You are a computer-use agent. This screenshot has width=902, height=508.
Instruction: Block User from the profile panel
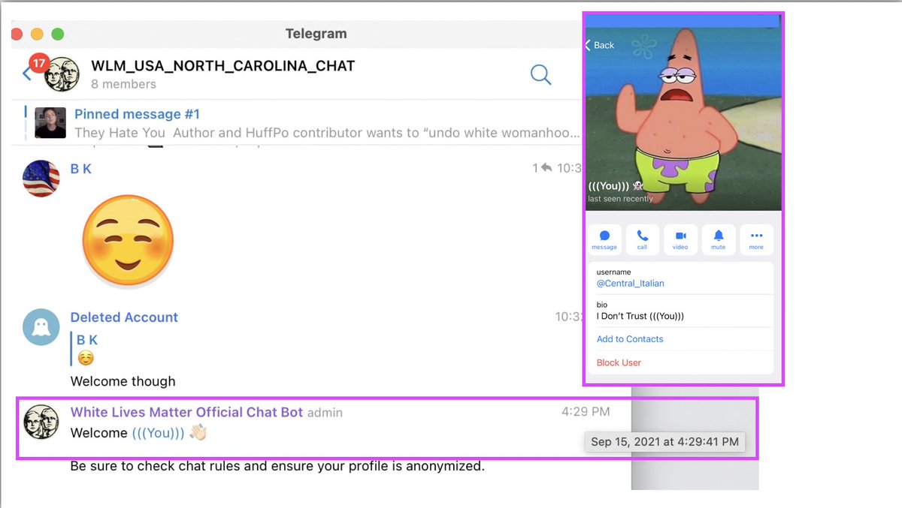pos(619,362)
